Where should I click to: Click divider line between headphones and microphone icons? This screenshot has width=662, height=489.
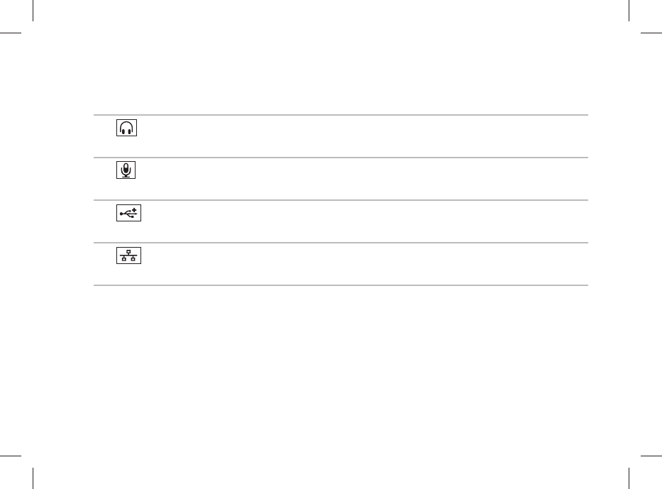[341, 157]
